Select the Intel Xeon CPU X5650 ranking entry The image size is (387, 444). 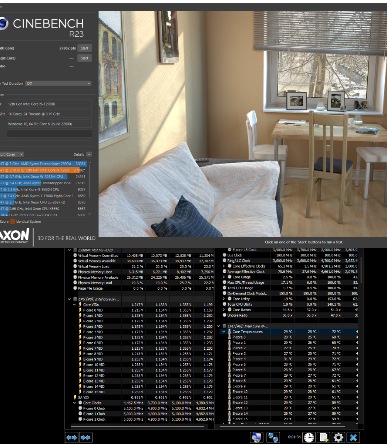tap(44, 209)
